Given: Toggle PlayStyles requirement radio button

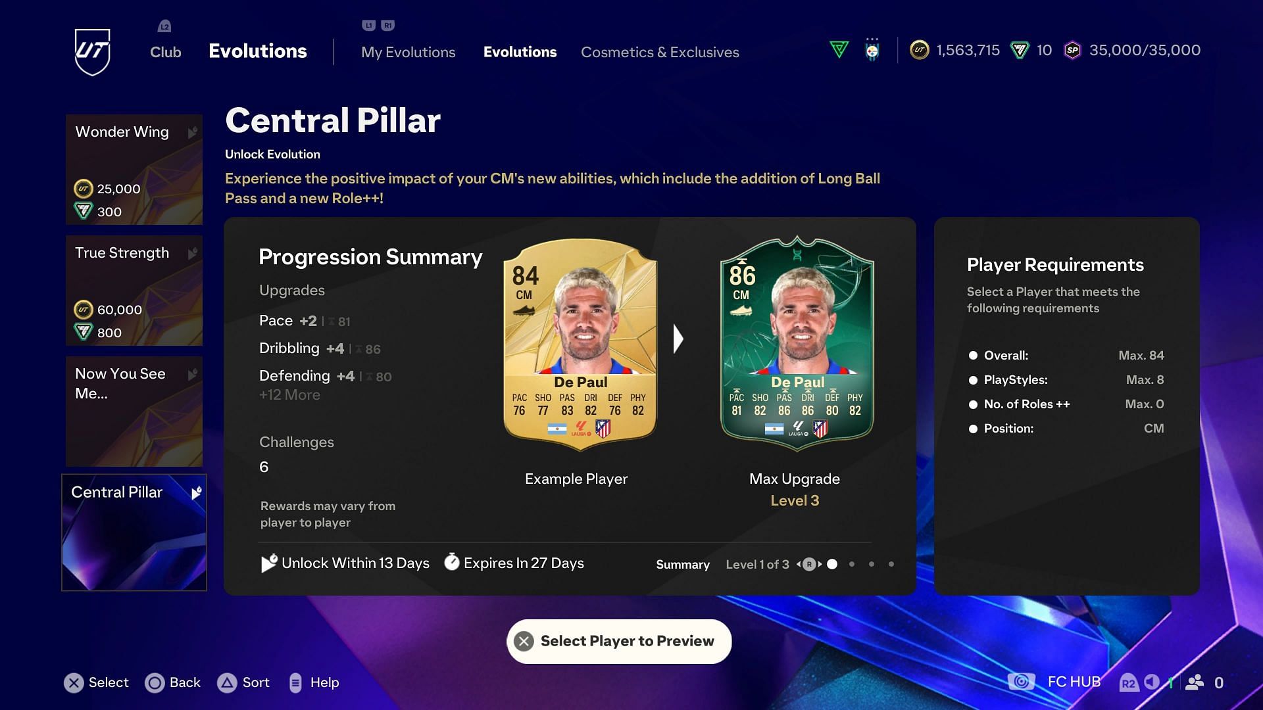Looking at the screenshot, I should click(x=972, y=380).
